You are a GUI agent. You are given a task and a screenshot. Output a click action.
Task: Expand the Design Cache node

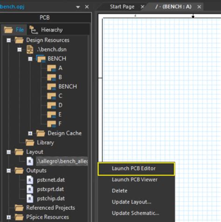point(30,134)
